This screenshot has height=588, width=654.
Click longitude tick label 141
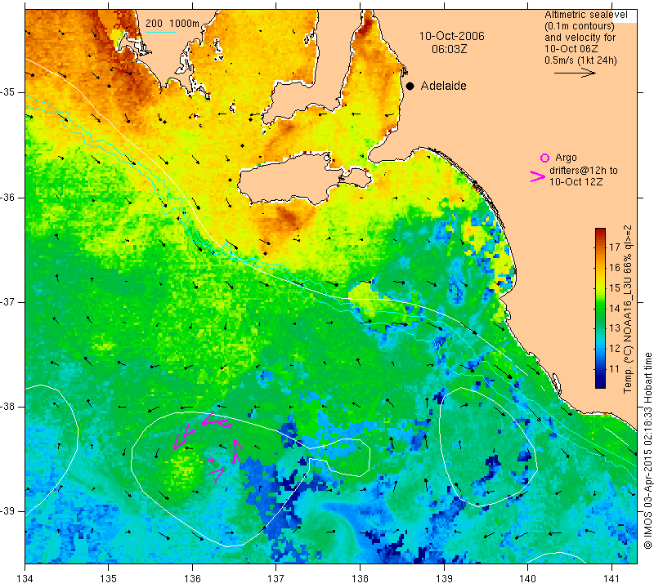(611, 578)
